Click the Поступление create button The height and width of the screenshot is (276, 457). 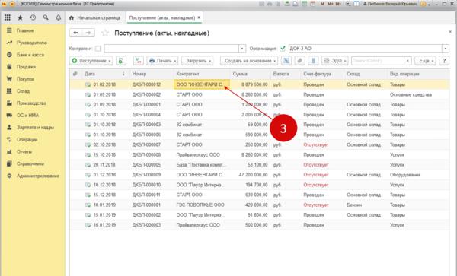tap(91, 61)
